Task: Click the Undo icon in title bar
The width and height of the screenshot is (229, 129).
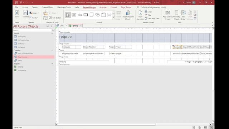Action: click(21, 3)
